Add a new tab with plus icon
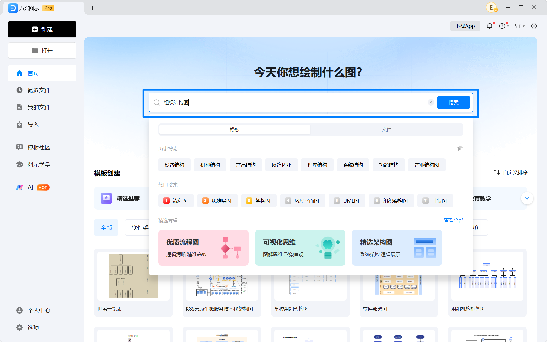Viewport: 547px width, 342px height. (x=92, y=8)
